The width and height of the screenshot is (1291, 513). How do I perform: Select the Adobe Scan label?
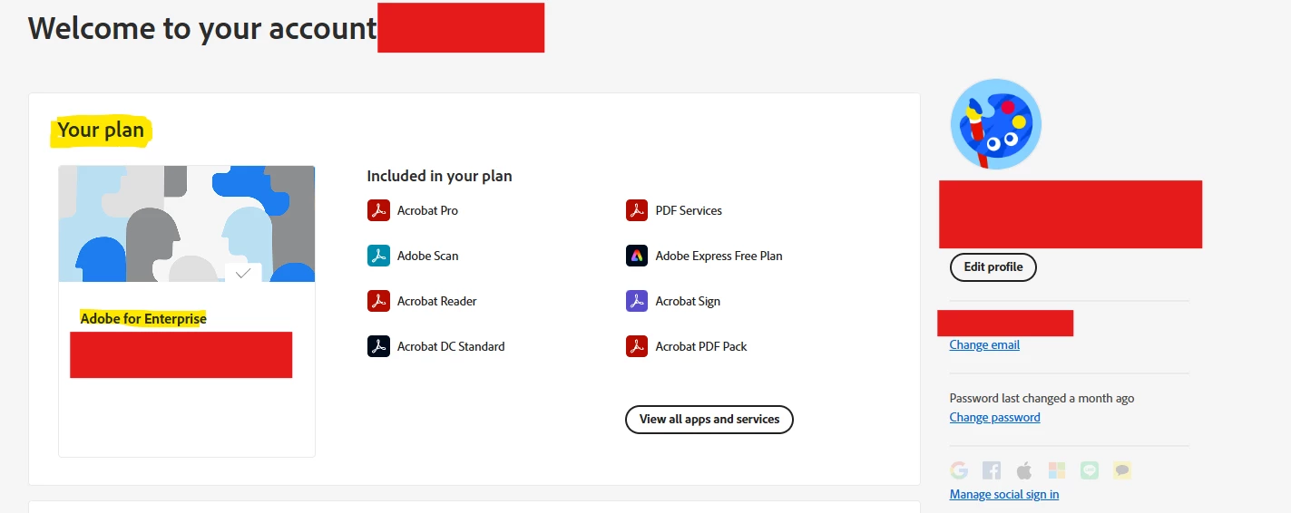(428, 256)
